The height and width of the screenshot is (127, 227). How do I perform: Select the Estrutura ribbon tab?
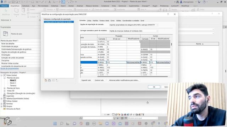tap(26, 6)
